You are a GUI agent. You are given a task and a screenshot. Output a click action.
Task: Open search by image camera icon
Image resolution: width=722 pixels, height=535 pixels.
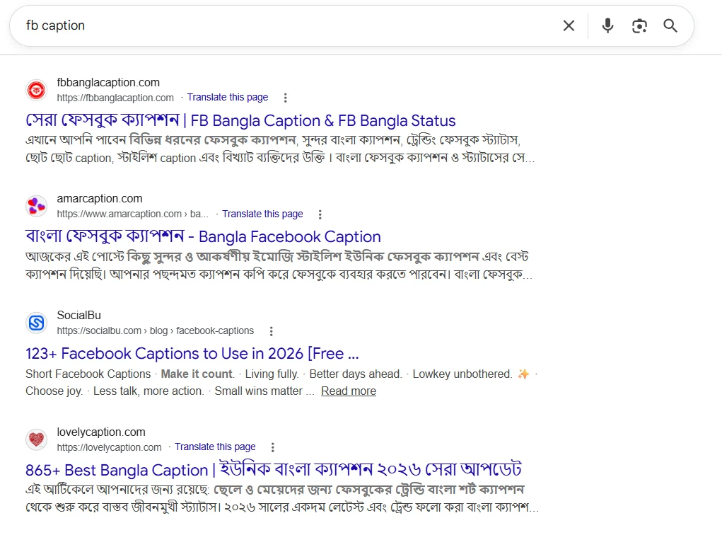click(639, 25)
